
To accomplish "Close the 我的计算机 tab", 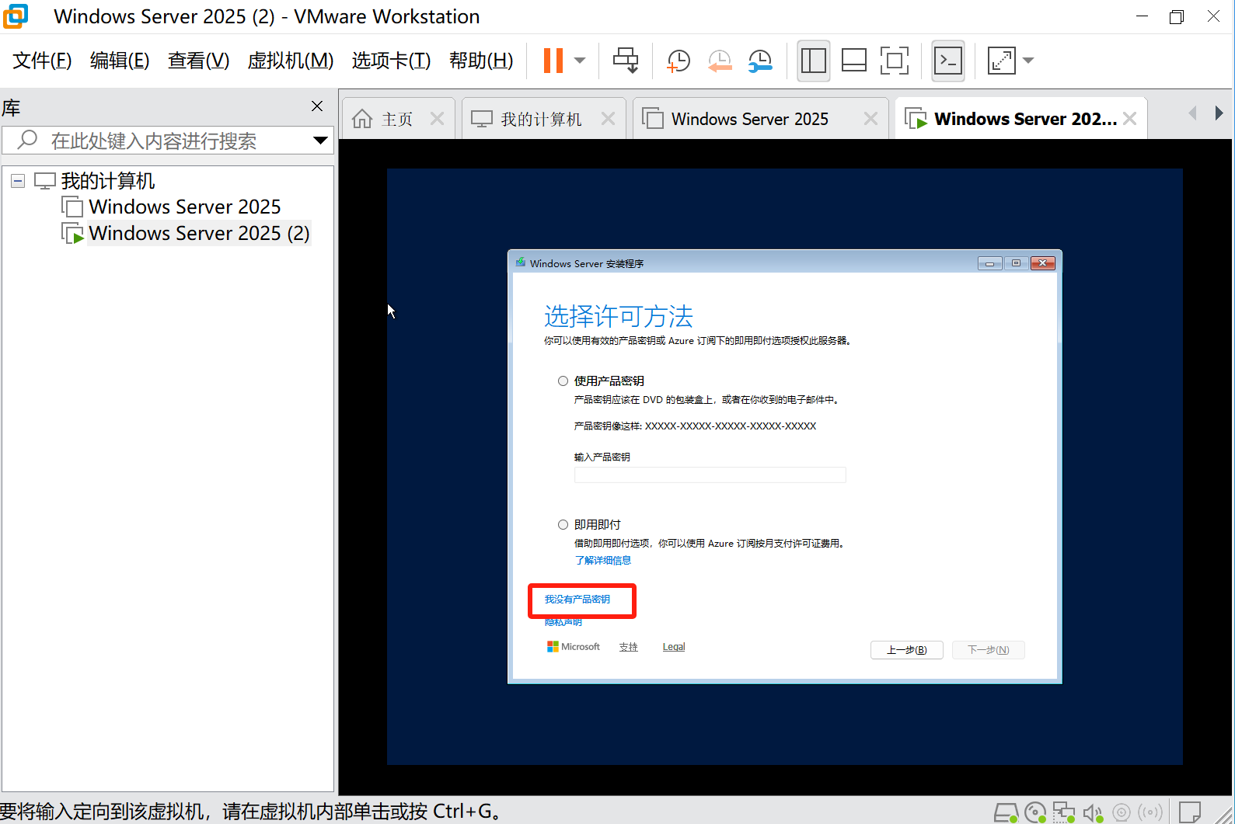I will pyautogui.click(x=609, y=119).
